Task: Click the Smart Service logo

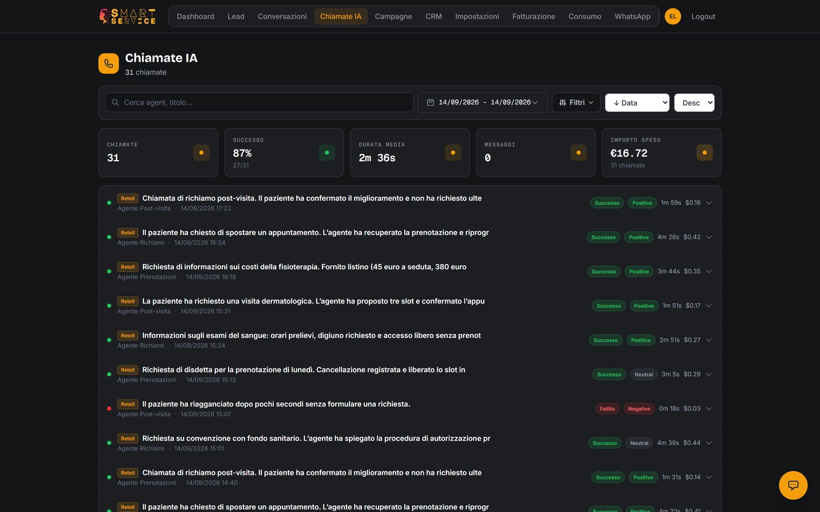Action: (127, 16)
